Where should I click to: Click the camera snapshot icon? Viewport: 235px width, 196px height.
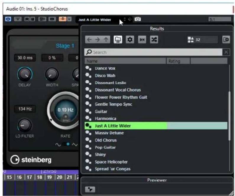click(137, 19)
